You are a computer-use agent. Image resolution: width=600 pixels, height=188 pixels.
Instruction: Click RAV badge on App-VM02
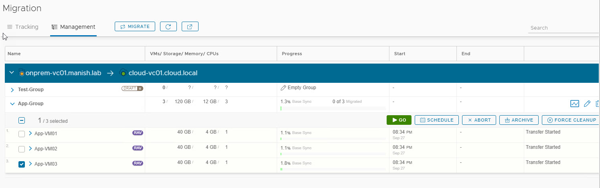138,148
